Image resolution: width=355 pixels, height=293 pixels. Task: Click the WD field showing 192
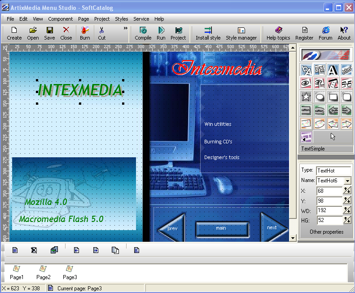329,210
